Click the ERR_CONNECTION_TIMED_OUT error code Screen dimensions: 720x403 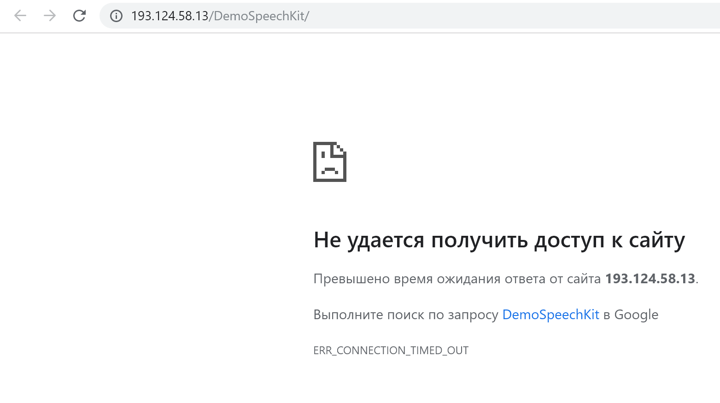[391, 350]
